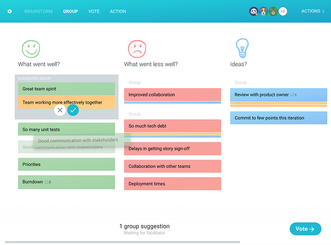
Task: Click the panda avatar
Action: coord(254,11)
